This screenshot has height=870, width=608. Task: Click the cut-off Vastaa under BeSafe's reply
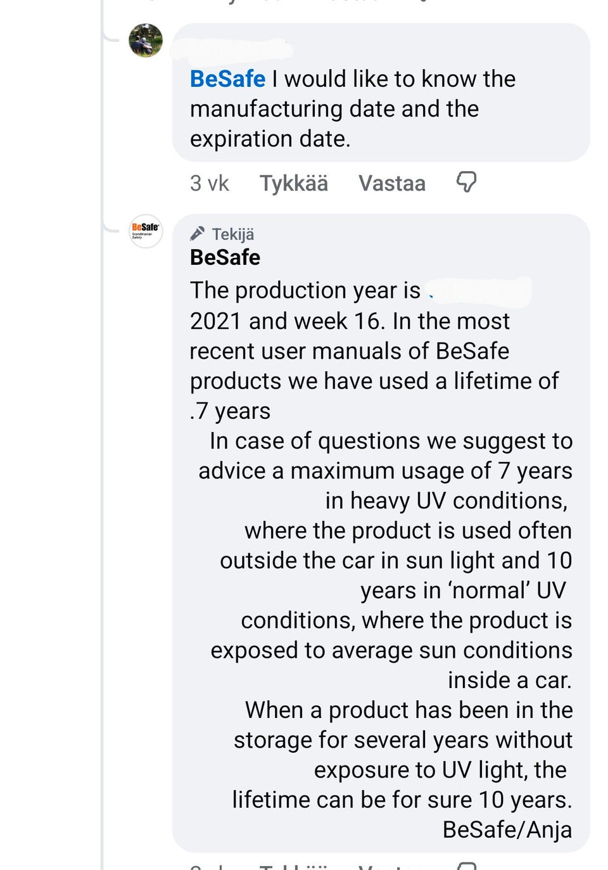click(391, 867)
